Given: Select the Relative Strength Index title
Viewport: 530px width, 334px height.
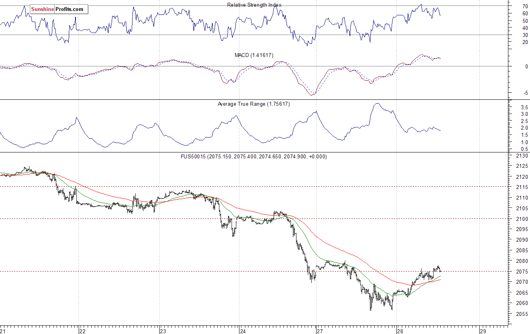Looking at the screenshot, I should click(254, 5).
